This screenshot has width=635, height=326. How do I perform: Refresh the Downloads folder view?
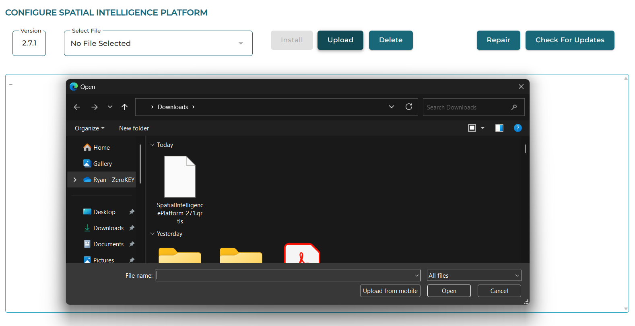coord(409,107)
